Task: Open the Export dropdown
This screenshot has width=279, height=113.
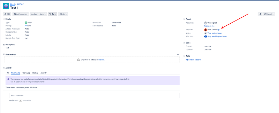Action: tap(269, 14)
